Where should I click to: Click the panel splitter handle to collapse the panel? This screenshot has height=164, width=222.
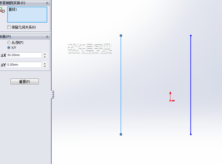click(x=53, y=94)
